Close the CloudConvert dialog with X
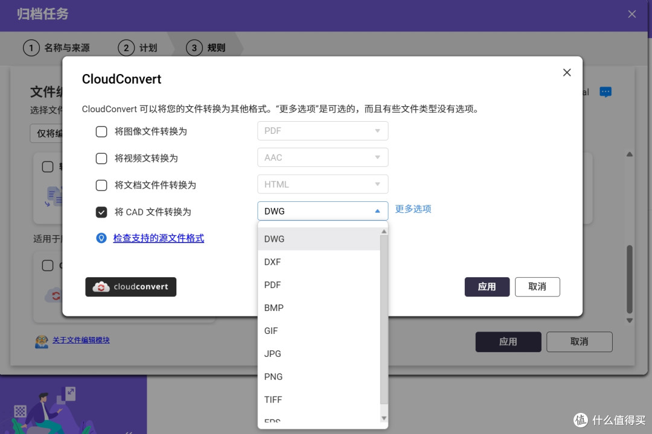This screenshot has width=652, height=434. pyautogui.click(x=566, y=73)
